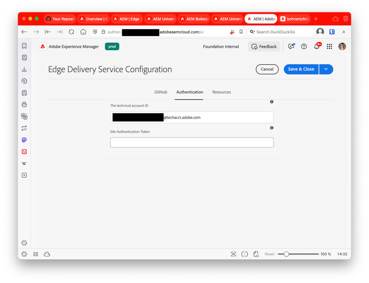Open sidebar settings gear icon

[x=24, y=243]
